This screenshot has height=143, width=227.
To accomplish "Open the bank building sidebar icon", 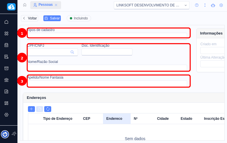I will pos(6,80).
